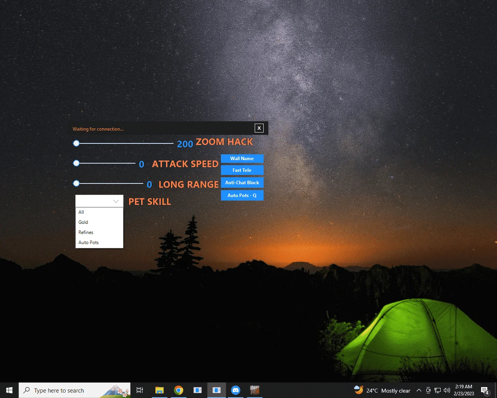Click the Zoom Hack value 200
497x398 pixels.
point(185,144)
